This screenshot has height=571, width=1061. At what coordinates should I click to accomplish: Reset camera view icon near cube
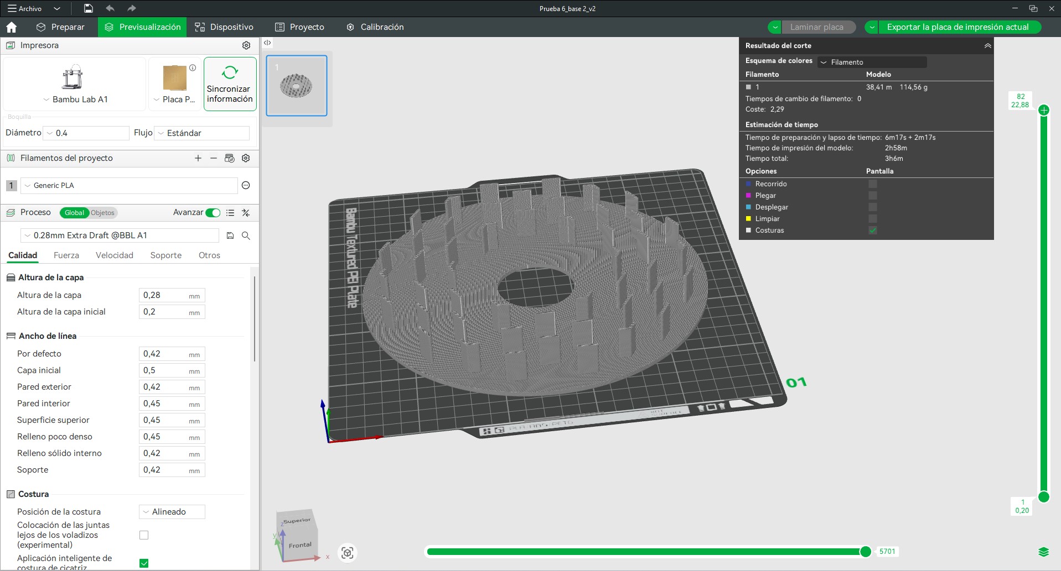pos(348,553)
